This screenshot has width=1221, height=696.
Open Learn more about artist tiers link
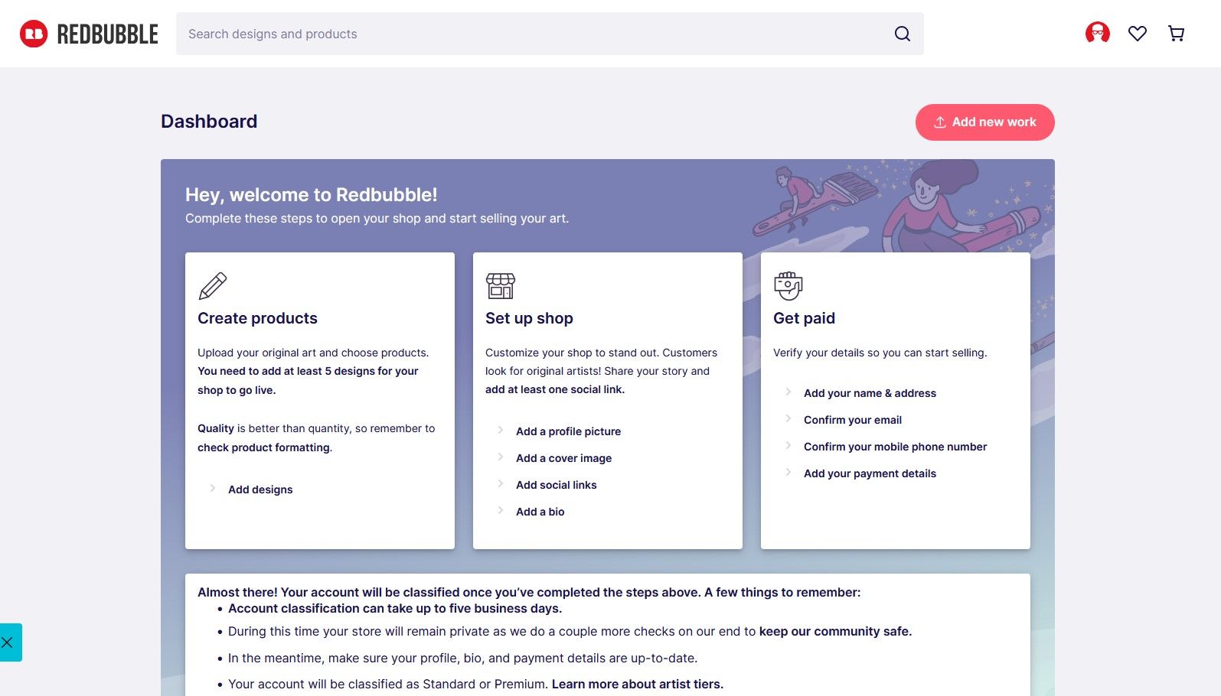[x=637, y=684]
